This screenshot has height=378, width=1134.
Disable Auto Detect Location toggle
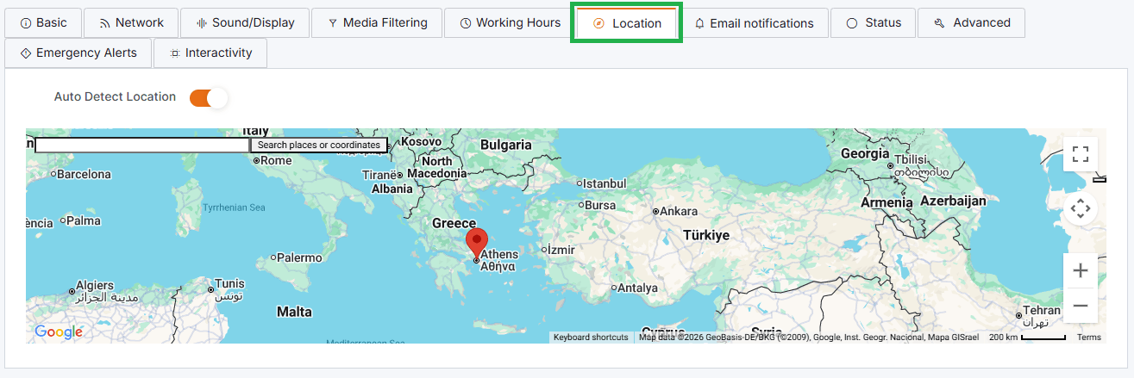click(x=208, y=97)
